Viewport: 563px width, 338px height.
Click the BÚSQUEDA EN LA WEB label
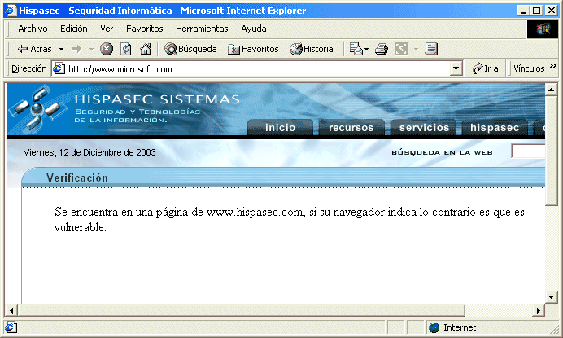(x=442, y=152)
